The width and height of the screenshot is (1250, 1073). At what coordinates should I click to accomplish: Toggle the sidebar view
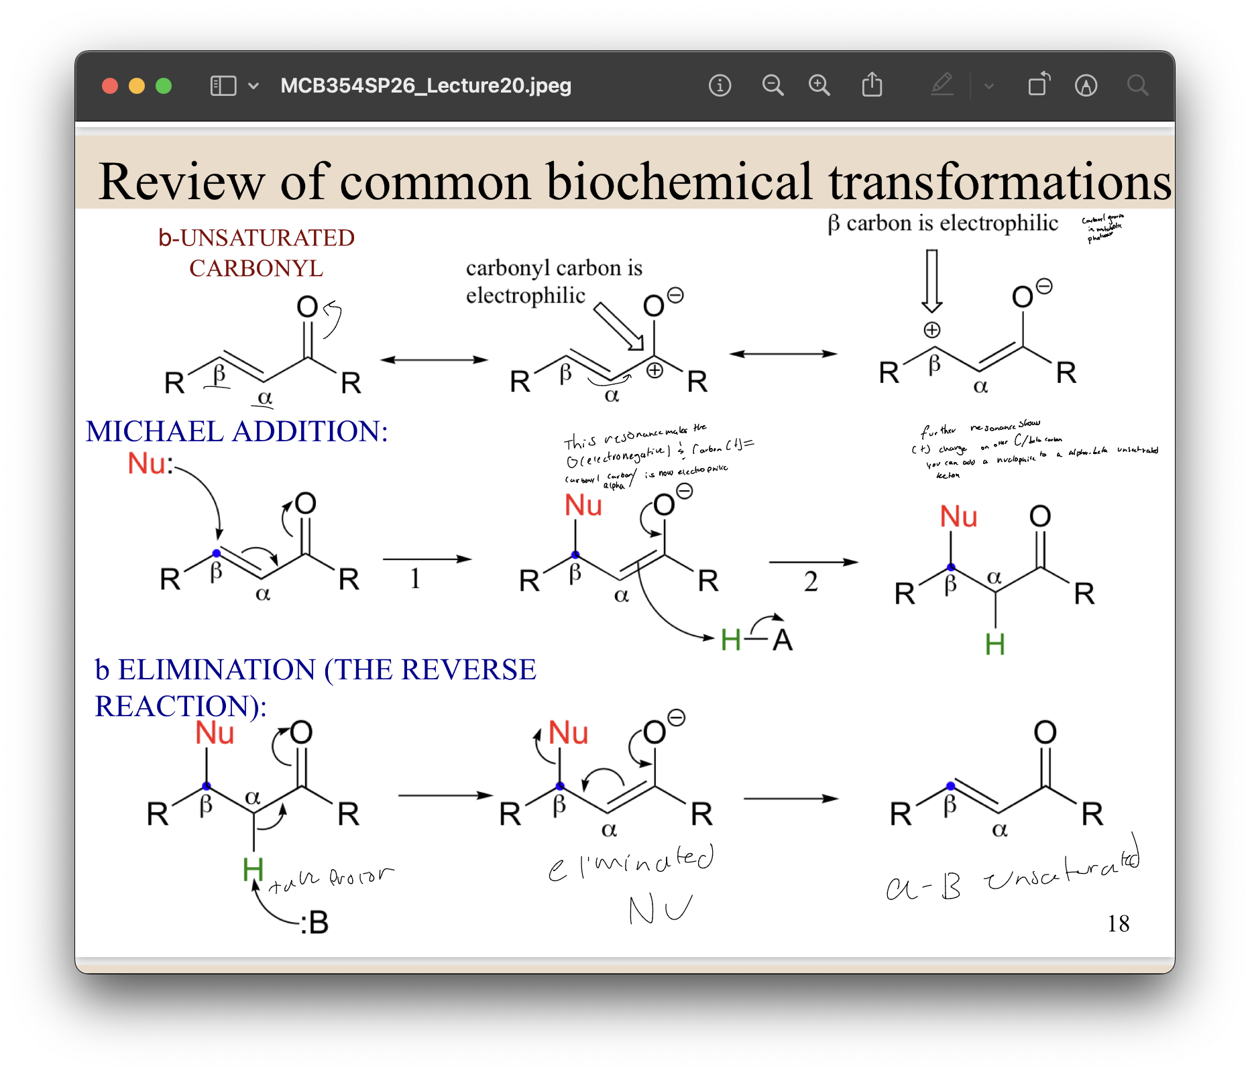coord(223,86)
